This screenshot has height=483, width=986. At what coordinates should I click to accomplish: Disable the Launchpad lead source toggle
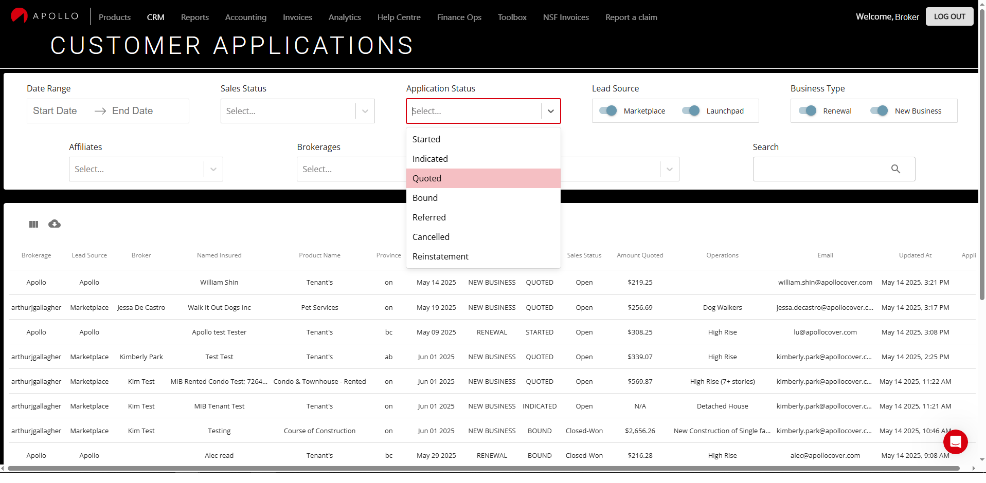pos(691,111)
